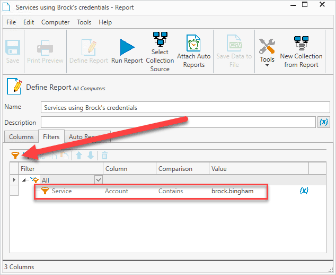Open Print Preview from toolbar

[x=45, y=51]
